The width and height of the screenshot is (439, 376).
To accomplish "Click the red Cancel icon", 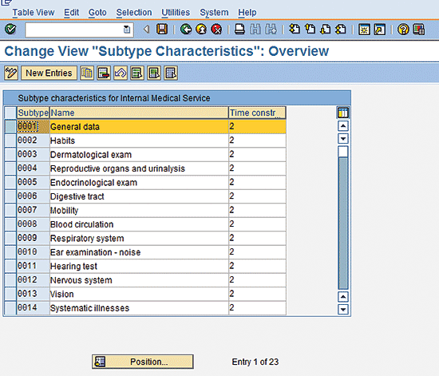I will tap(216, 29).
